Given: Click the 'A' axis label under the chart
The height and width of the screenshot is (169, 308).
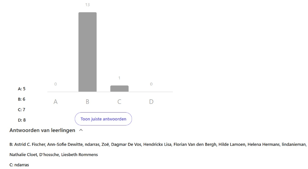Looking at the screenshot, I should (x=55, y=102).
